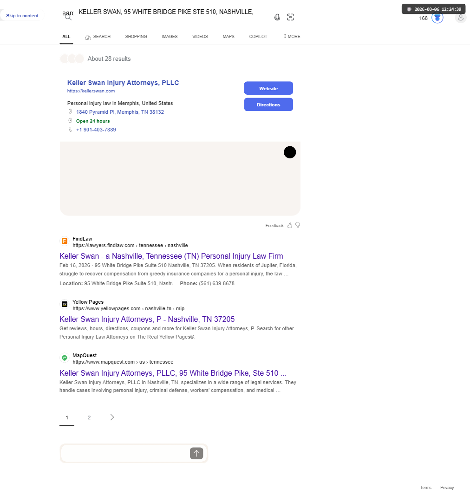
Task: Click the phone icon beside the number
Action: coord(70,130)
